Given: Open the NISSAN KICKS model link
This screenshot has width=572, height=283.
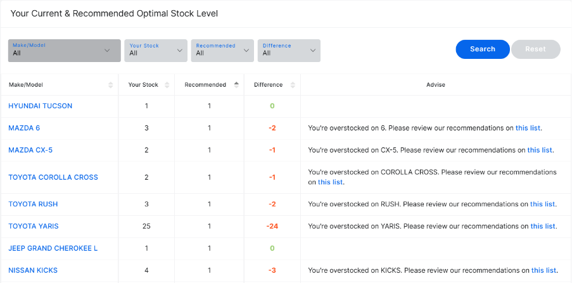Looking at the screenshot, I should (x=33, y=270).
